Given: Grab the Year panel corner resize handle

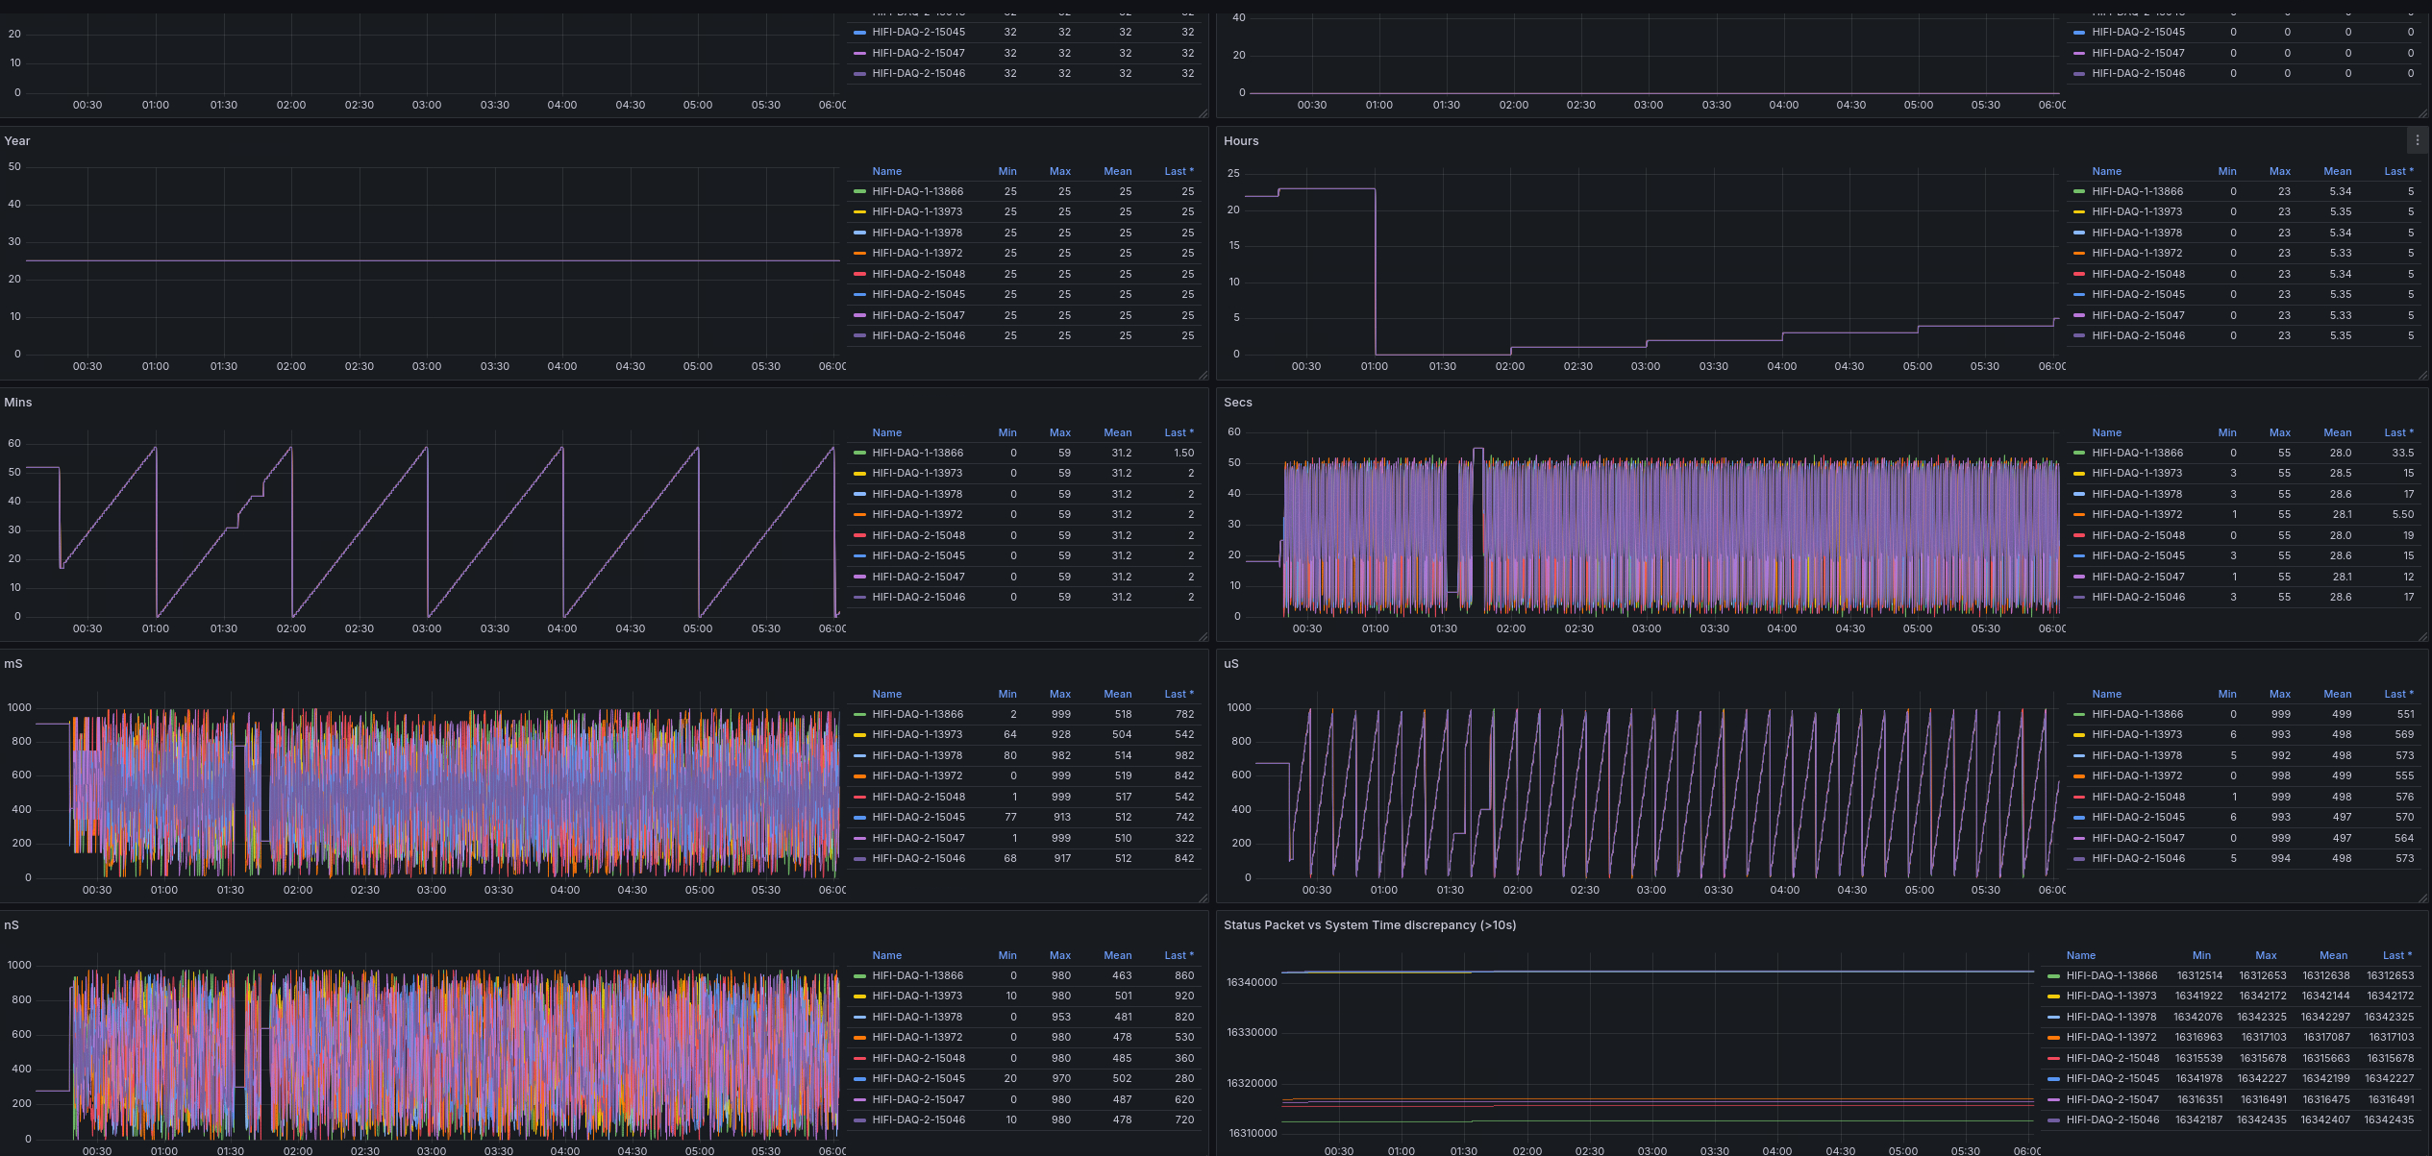Looking at the screenshot, I should pos(1203,375).
